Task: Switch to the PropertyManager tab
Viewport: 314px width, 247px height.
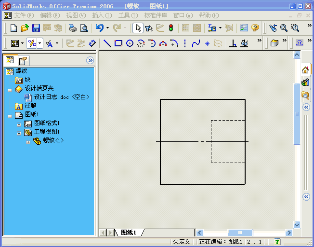Action: (23, 61)
